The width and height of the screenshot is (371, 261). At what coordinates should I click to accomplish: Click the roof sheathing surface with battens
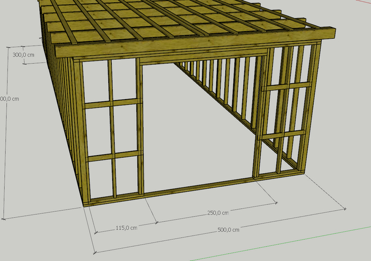[x=159, y=21]
